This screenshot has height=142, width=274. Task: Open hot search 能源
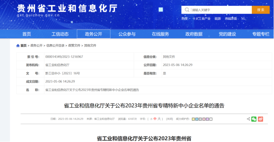click(x=218, y=18)
